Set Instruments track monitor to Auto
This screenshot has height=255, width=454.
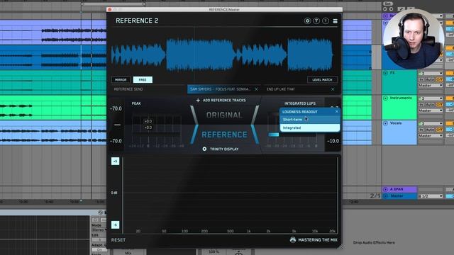pos(430,105)
